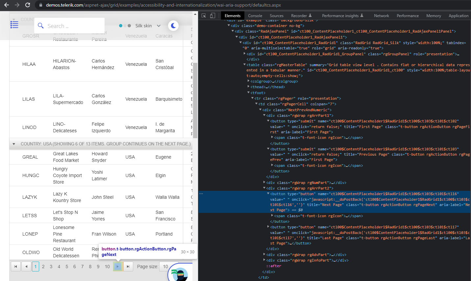Select page 5 in the pager
The height and width of the screenshot is (281, 471).
pyautogui.click(x=67, y=267)
